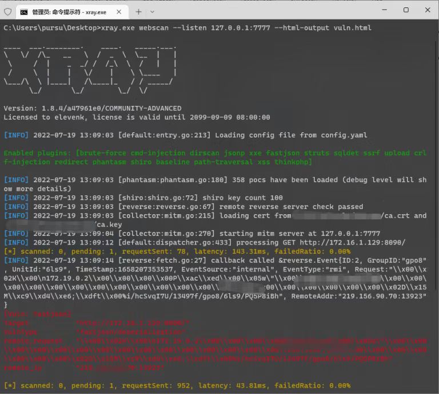Image resolution: width=439 pixels, height=394 pixels.
Task: Click the Loading config file from config.yaml line
Action: tap(185, 135)
